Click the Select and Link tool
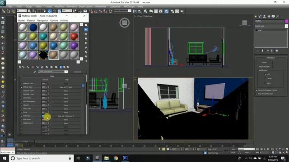 [3, 11]
